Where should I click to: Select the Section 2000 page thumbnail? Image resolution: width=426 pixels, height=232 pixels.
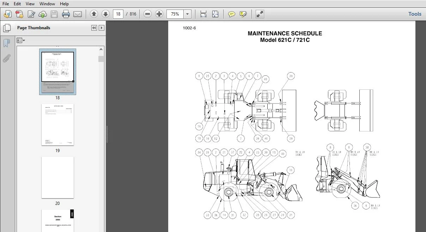(57, 221)
